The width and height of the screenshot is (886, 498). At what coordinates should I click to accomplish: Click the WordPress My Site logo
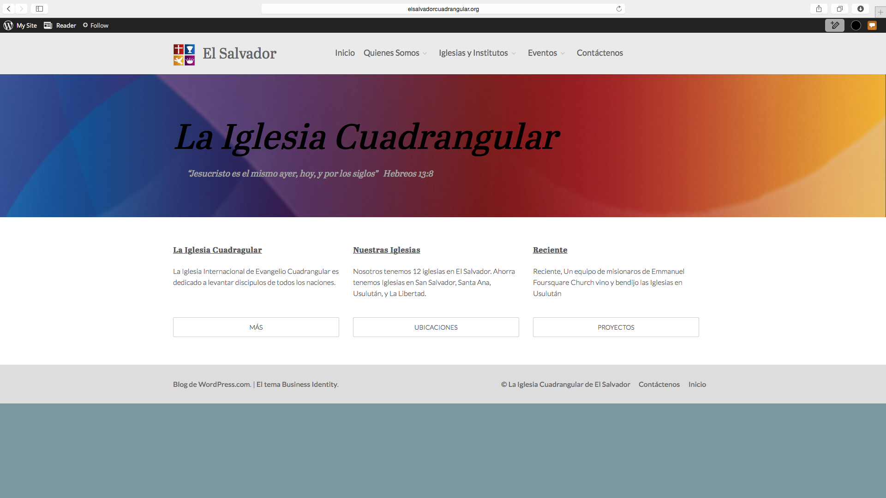click(8, 25)
